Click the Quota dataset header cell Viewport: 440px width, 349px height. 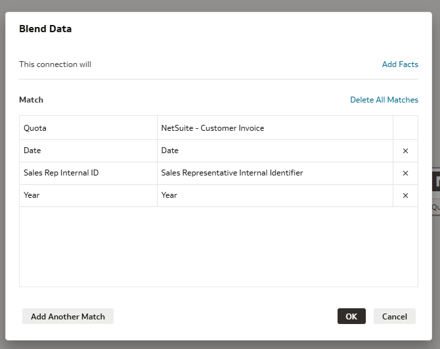point(88,128)
